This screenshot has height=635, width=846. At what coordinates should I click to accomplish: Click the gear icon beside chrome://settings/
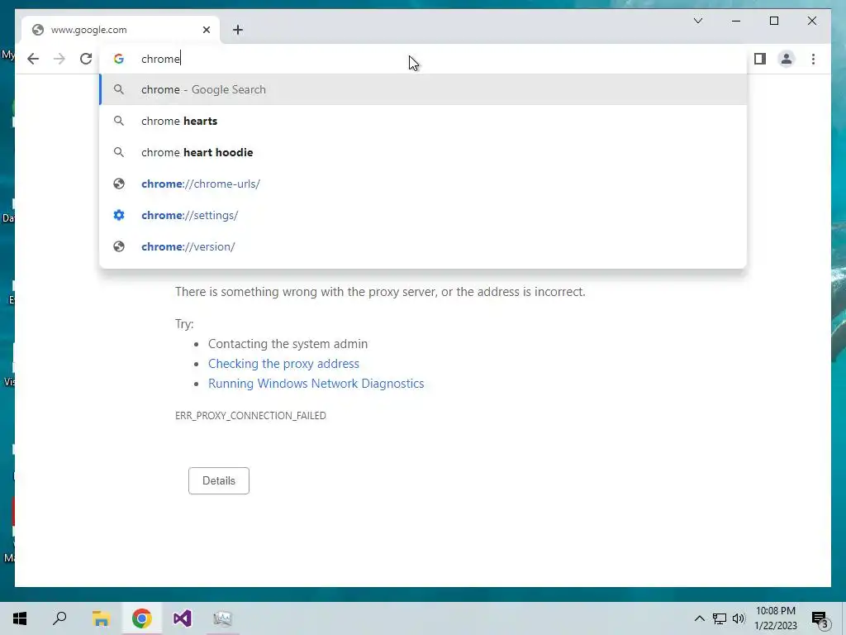[x=119, y=215]
